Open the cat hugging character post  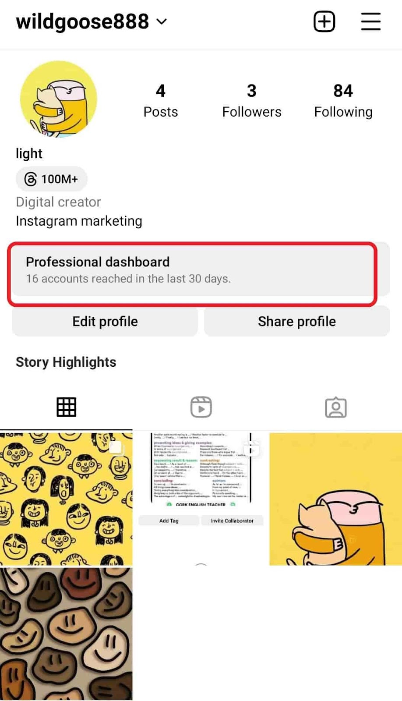coord(335,499)
